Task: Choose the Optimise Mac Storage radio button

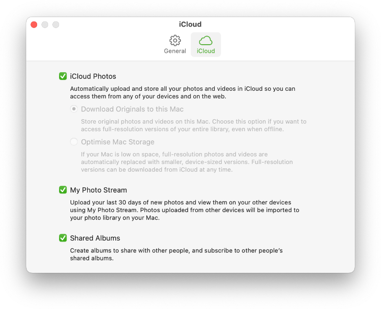Action: point(74,142)
